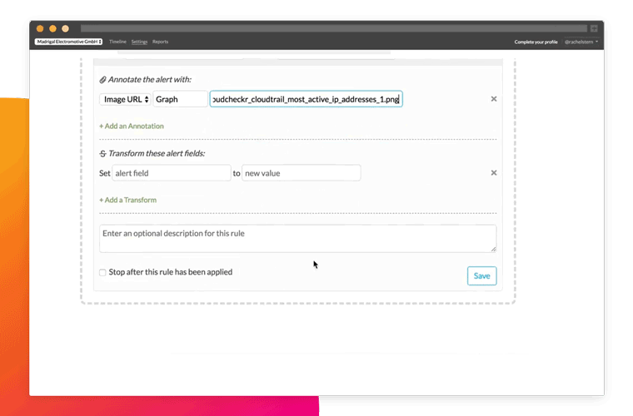This screenshot has width=633, height=416.
Task: Focus the Graph annotation name field
Action: pos(180,99)
